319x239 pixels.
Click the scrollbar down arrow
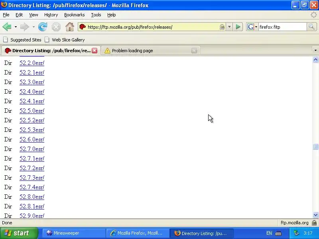coord(315,215)
